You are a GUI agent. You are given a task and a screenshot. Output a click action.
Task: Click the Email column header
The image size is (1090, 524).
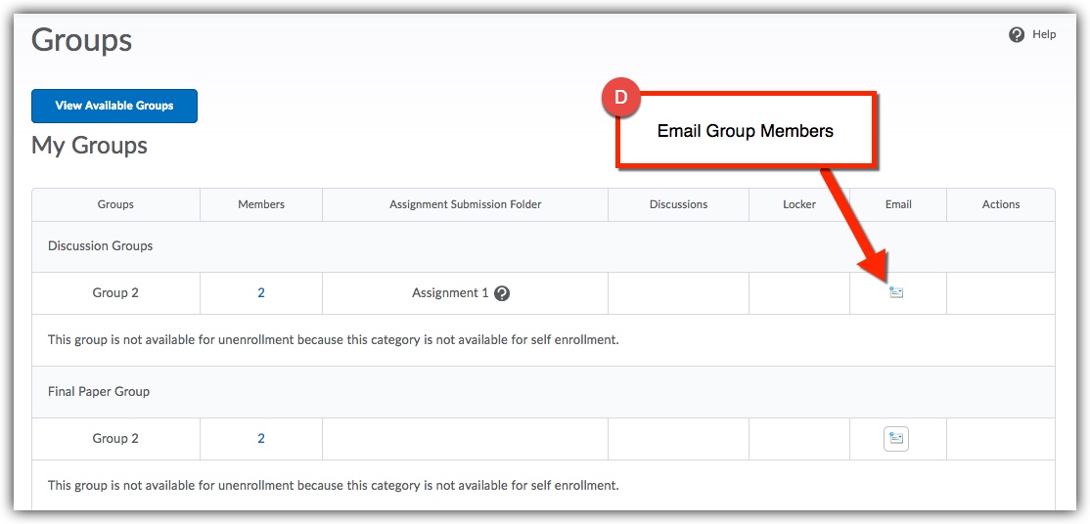click(898, 204)
